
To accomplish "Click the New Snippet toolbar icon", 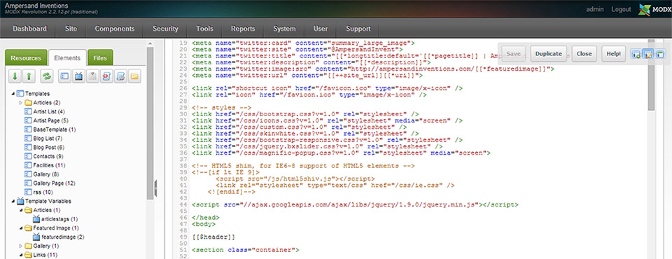I will 106,76.
